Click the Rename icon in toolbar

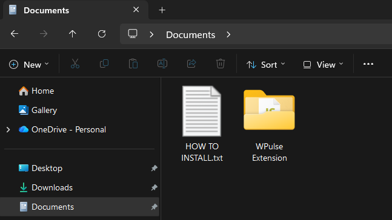click(162, 64)
